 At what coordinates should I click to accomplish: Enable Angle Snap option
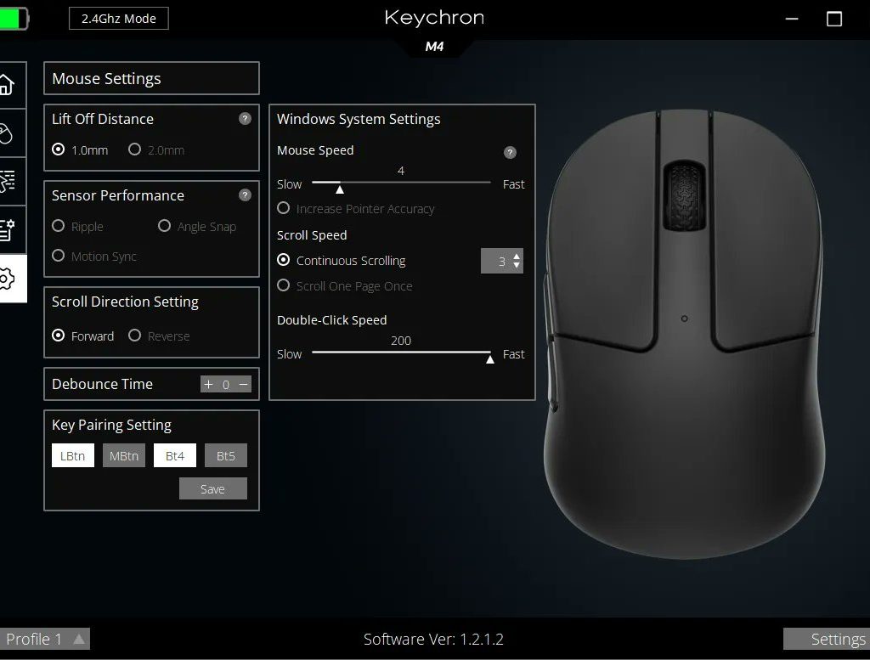(165, 226)
